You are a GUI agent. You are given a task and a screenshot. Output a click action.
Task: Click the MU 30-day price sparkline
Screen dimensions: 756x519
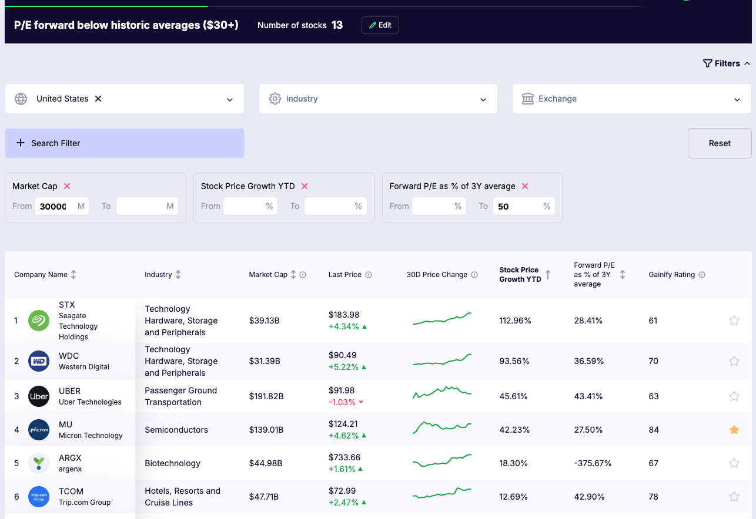(x=442, y=427)
